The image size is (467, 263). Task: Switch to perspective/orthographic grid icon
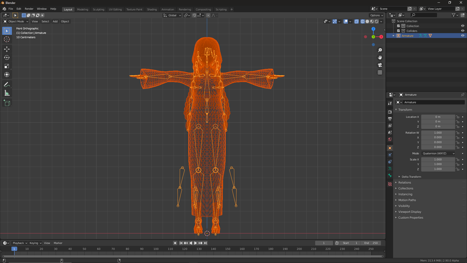click(380, 73)
